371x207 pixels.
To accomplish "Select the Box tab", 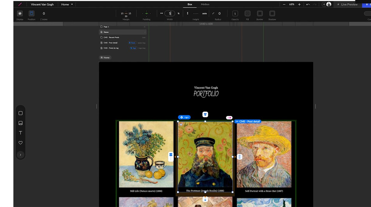I will tap(190, 4).
